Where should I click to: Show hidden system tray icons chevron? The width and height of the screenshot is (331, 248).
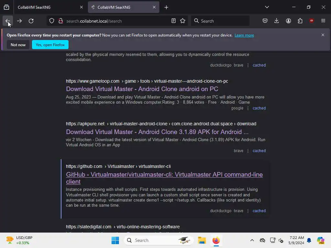[252, 240]
